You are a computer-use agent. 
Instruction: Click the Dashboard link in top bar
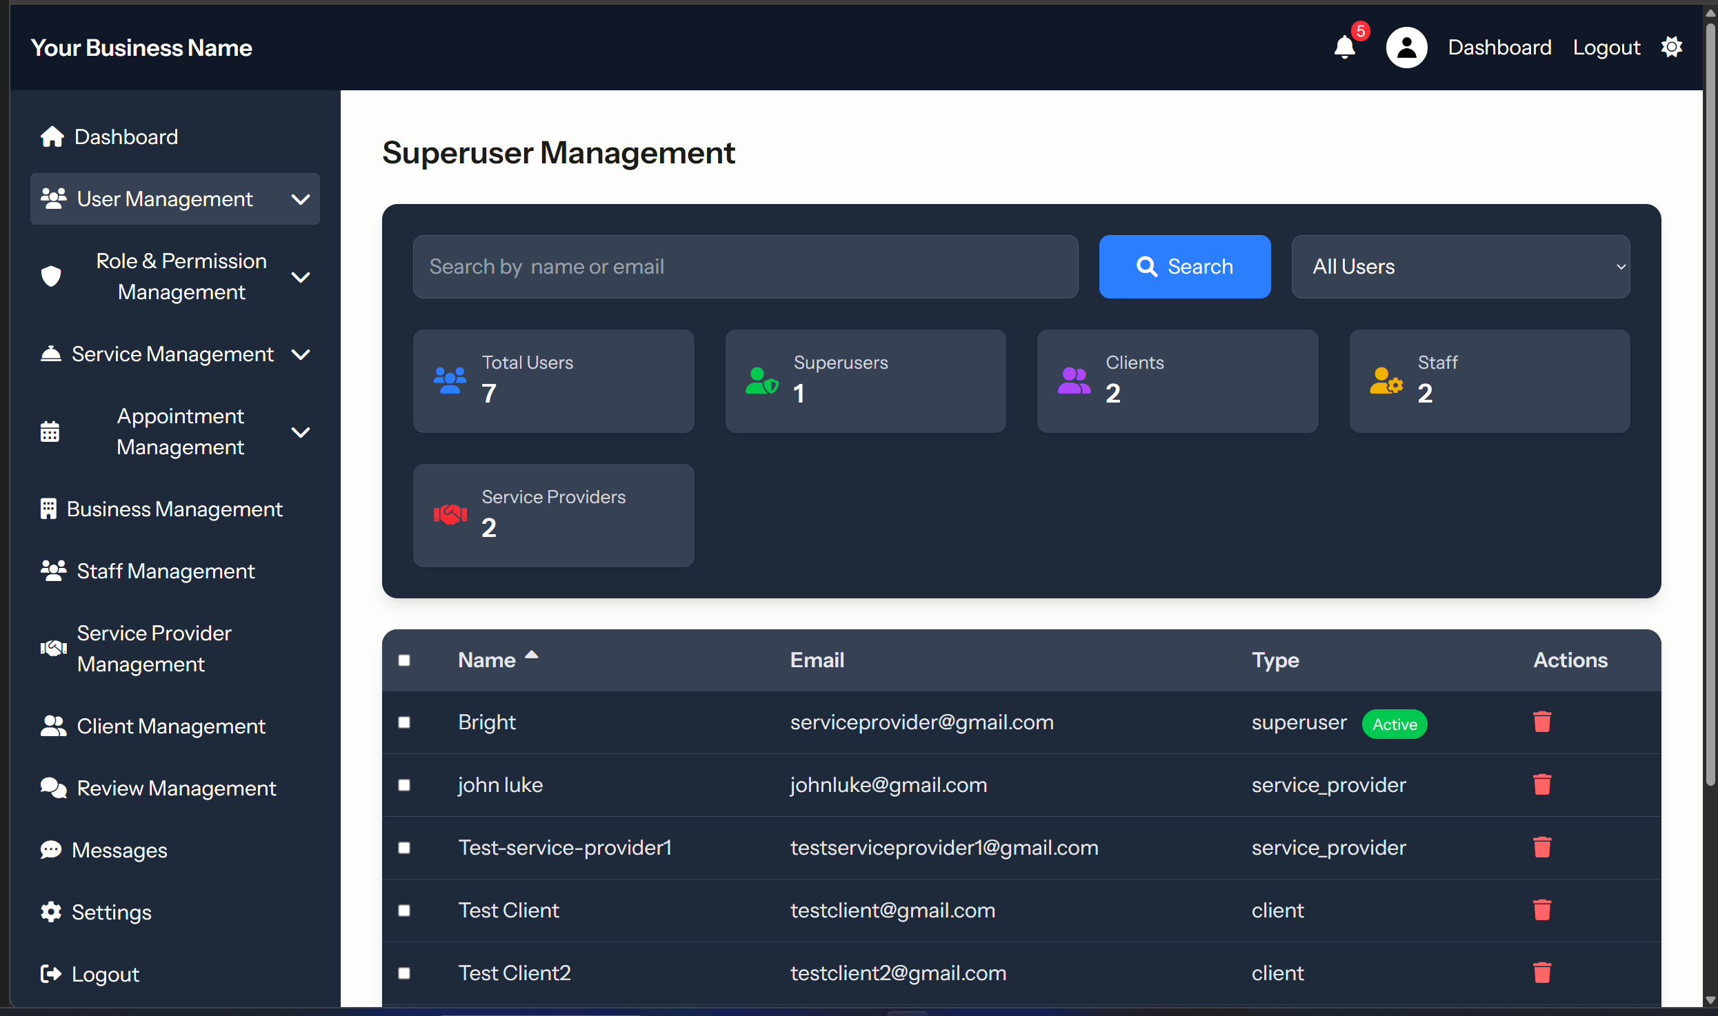[1499, 48]
